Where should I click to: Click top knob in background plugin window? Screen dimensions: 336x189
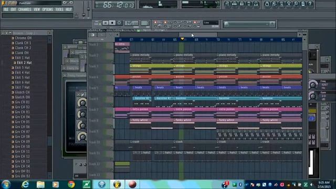click(82, 103)
